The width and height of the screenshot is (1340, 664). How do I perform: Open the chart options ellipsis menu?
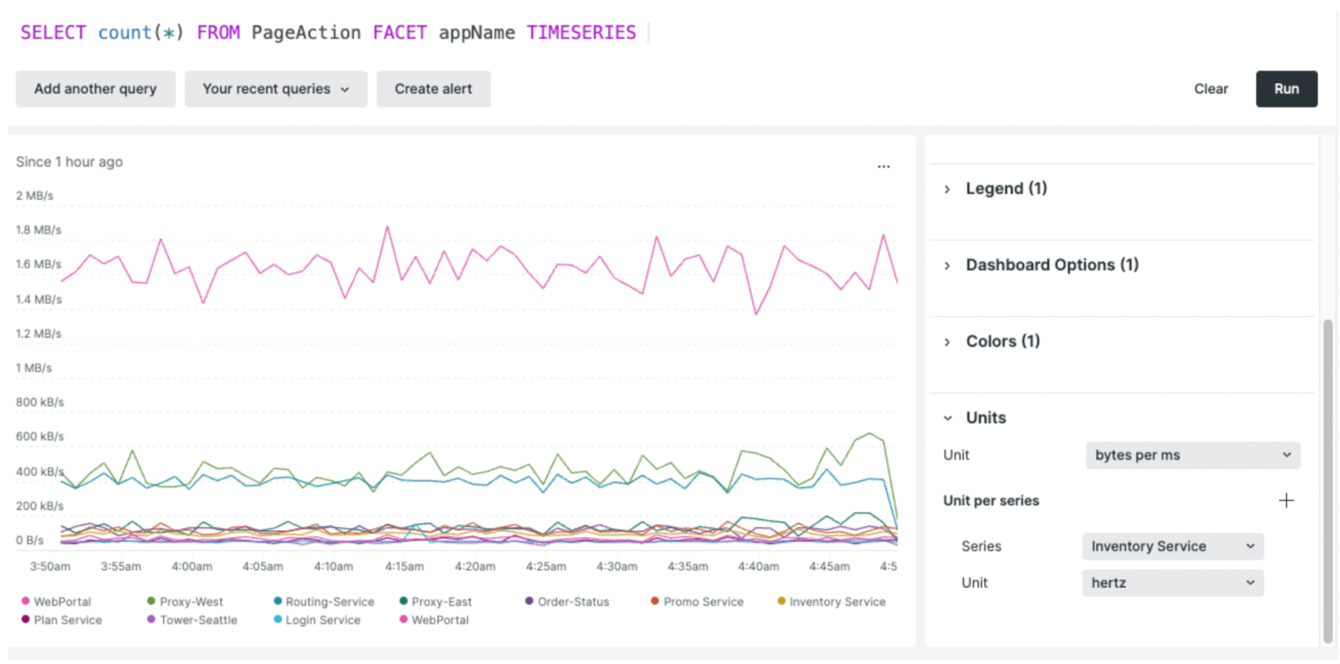click(x=884, y=166)
